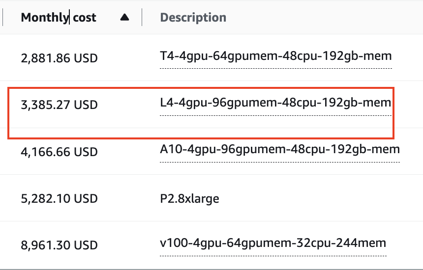Open the v100-4gpu-64gpumem-32cpu-244mem description

pos(273,243)
